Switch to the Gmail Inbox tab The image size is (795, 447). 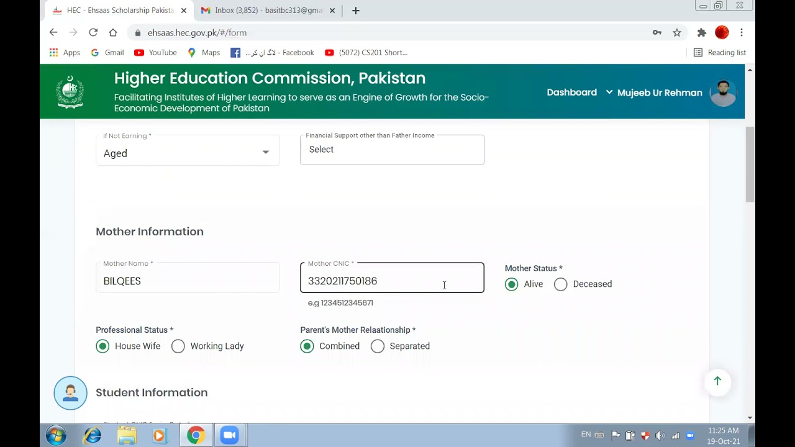[267, 11]
